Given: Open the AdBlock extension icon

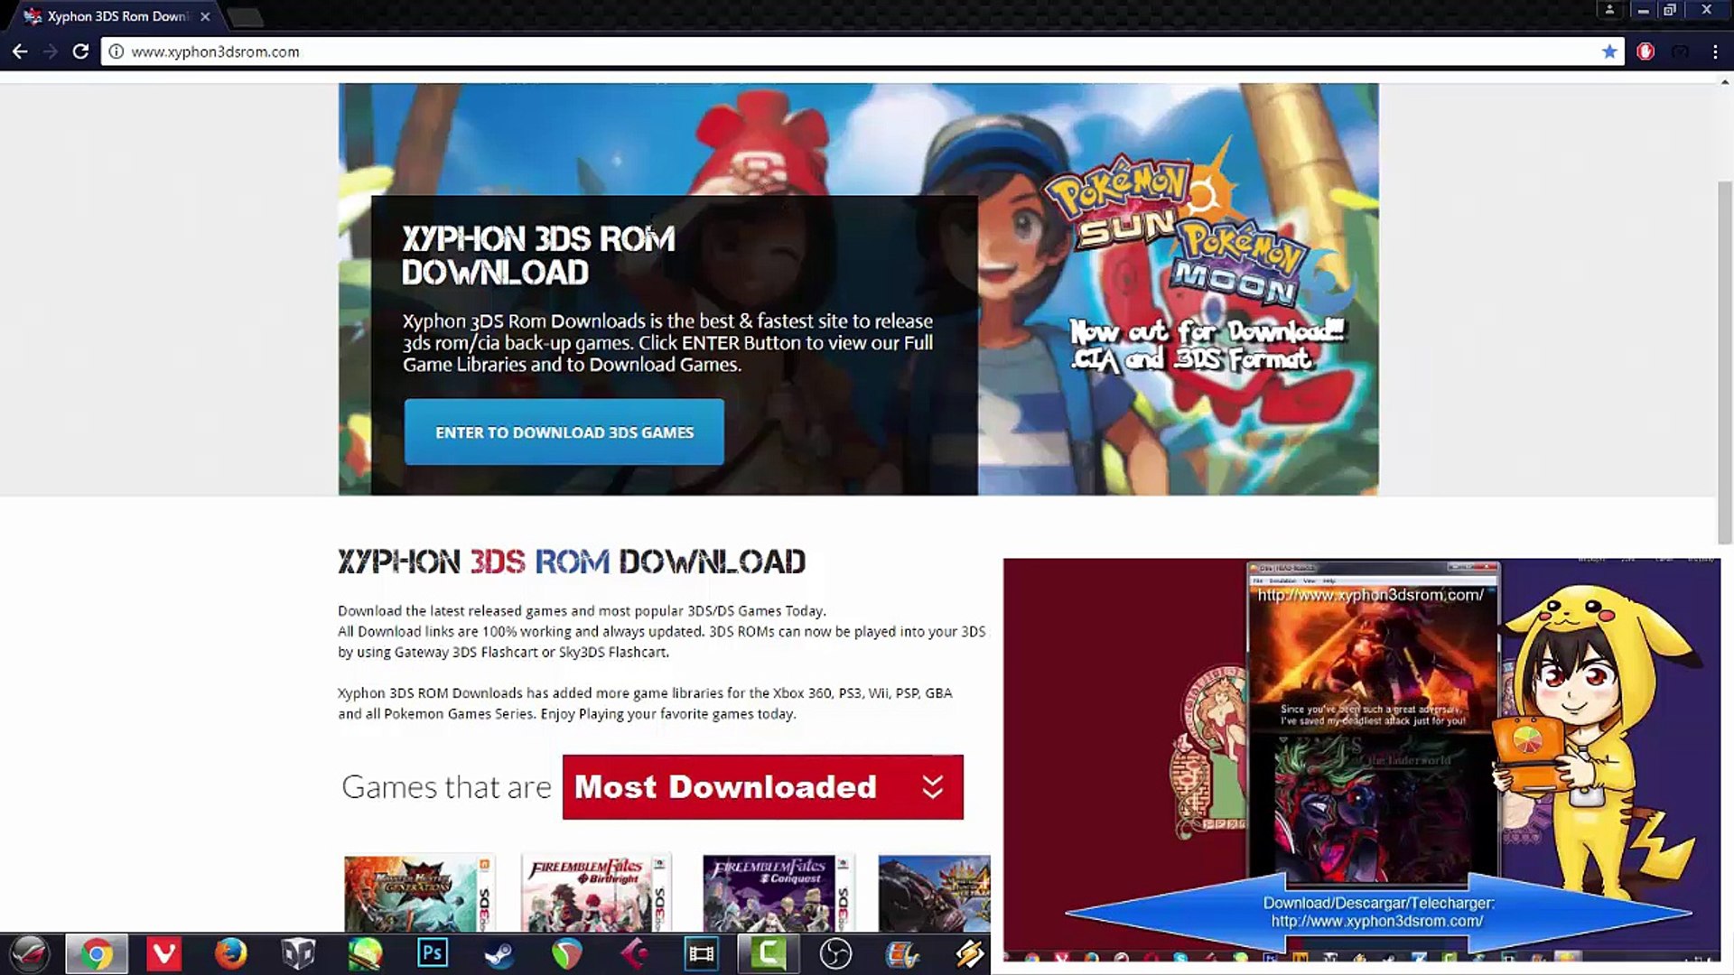Looking at the screenshot, I should pos(1645,51).
